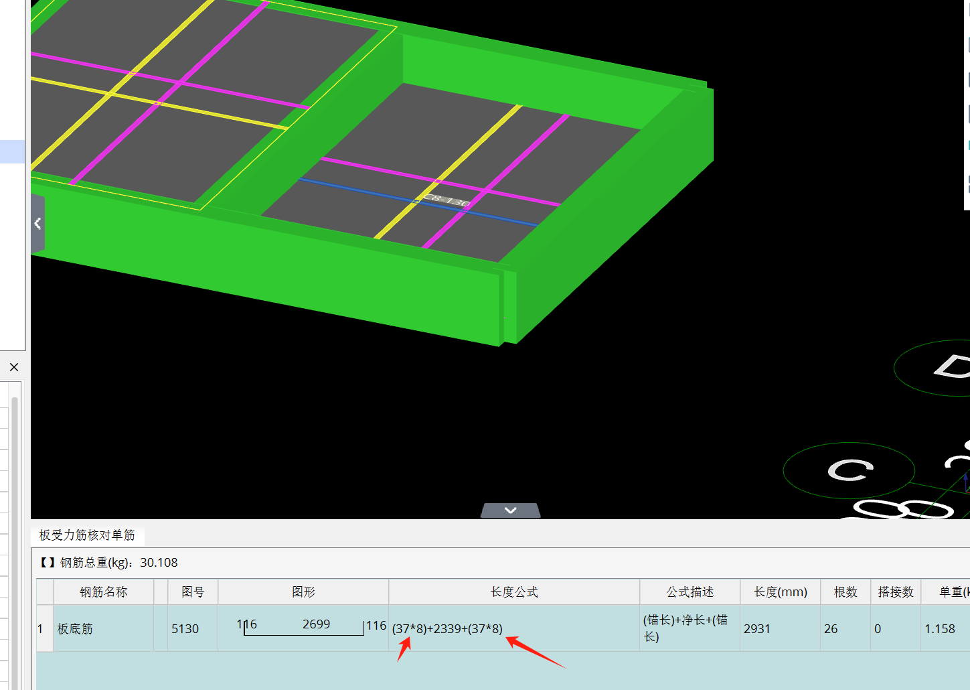Select the 长度(mm) column header
The width and height of the screenshot is (970, 690).
[781, 592]
